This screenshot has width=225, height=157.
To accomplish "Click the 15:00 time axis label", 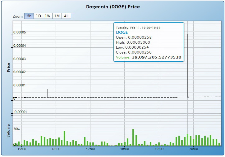I will click(x=22, y=149).
